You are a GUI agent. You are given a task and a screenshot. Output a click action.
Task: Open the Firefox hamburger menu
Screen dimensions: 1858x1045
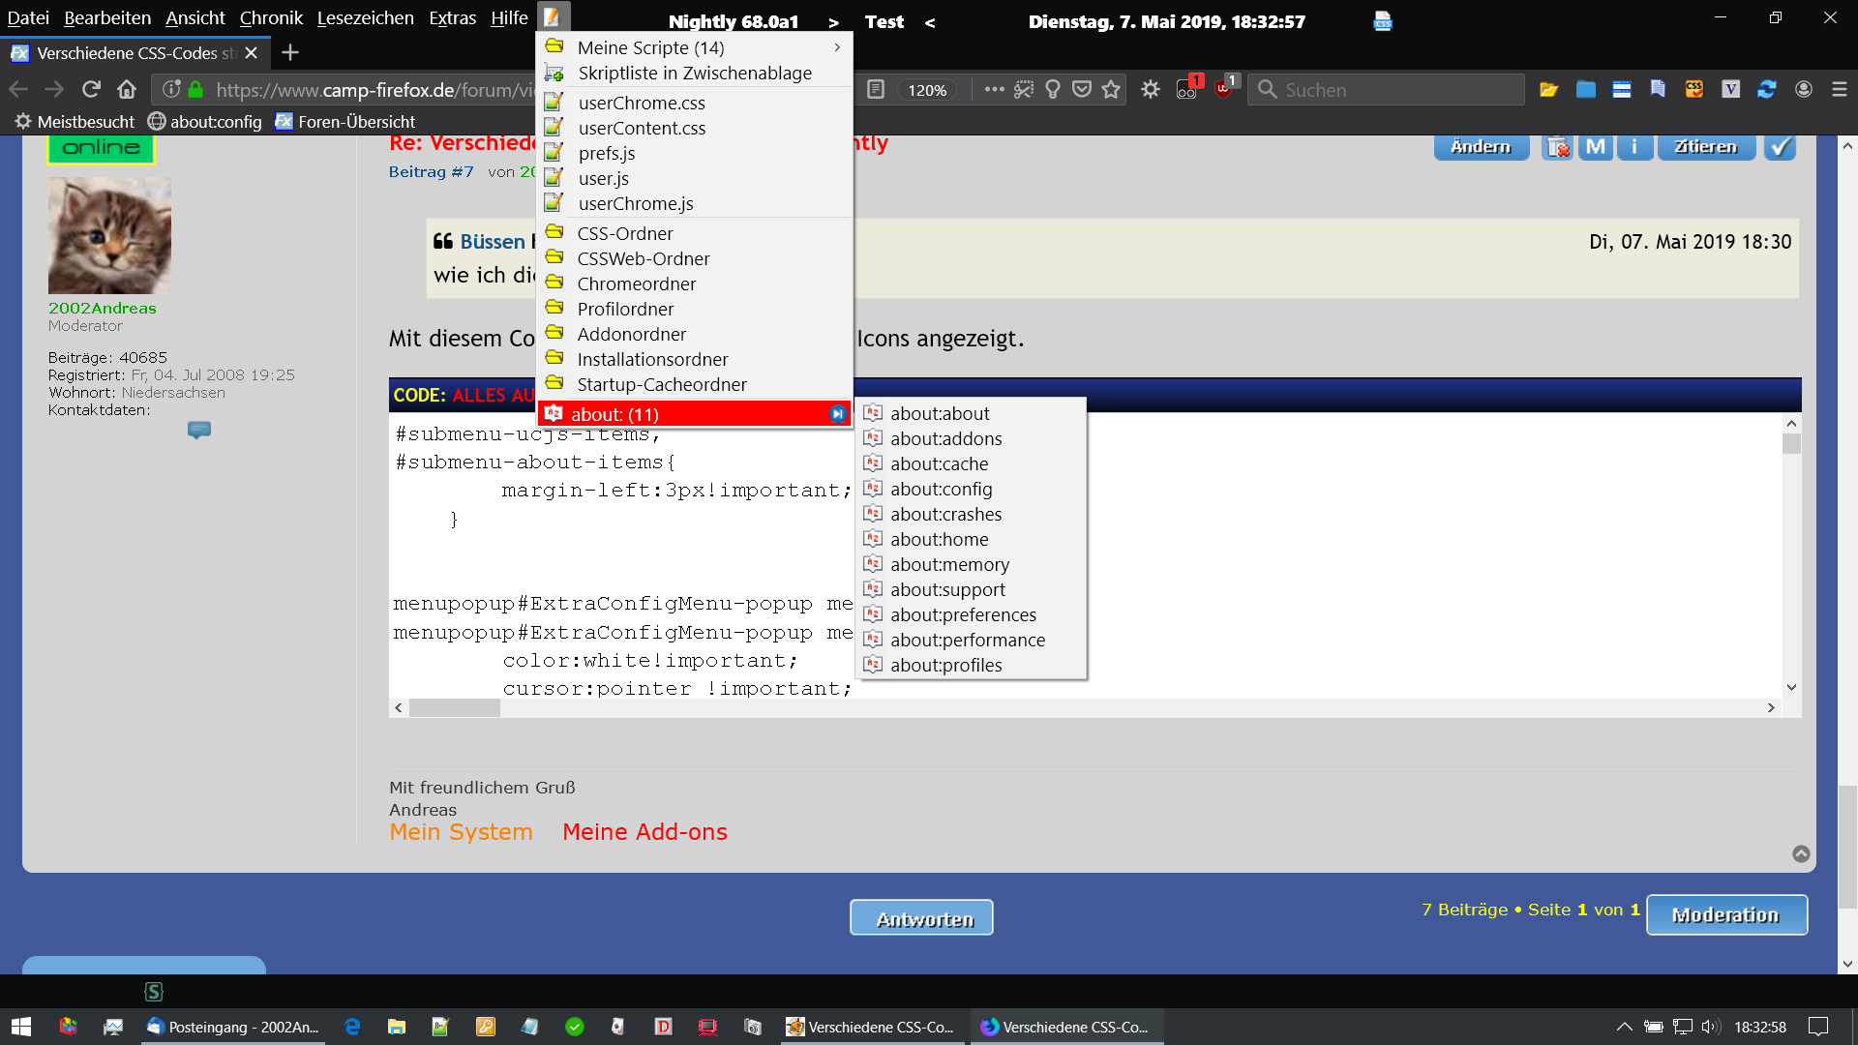1840,89
